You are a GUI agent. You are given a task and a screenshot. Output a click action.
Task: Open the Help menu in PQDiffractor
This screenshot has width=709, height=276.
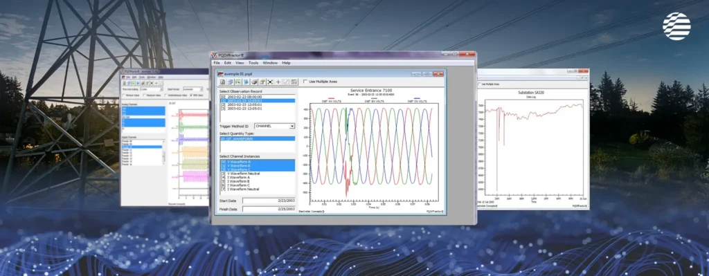point(286,63)
